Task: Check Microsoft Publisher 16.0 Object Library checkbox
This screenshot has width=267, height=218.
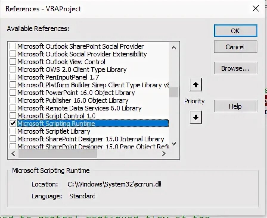Action: (13, 100)
